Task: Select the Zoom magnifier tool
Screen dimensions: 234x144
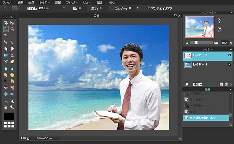Action: click(12, 107)
